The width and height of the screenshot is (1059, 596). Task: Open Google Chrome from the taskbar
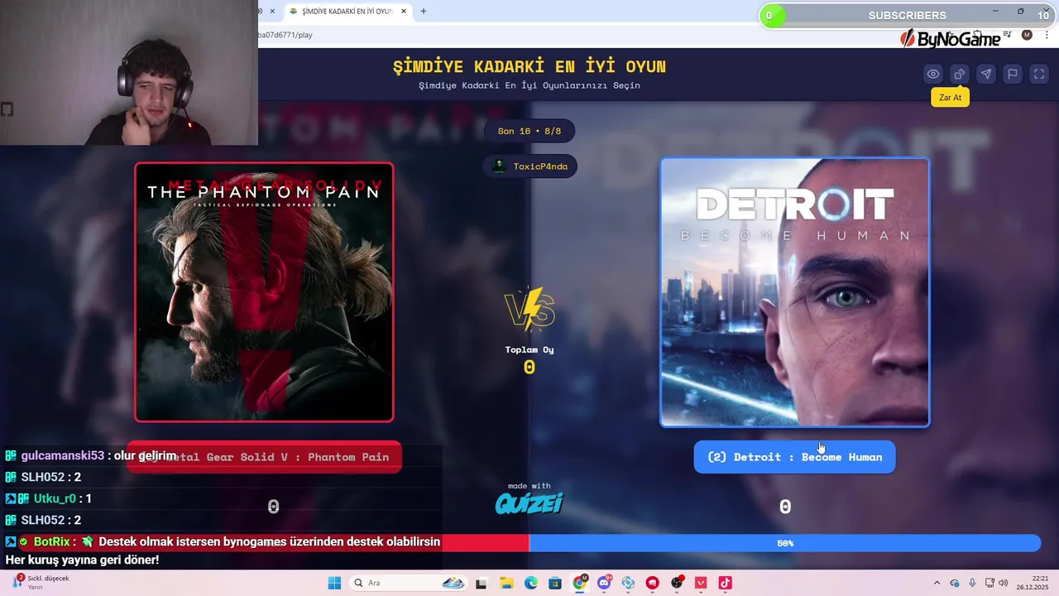(x=579, y=583)
